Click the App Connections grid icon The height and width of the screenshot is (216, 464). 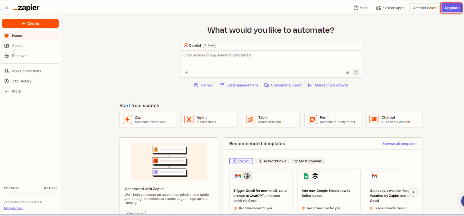[7, 71]
